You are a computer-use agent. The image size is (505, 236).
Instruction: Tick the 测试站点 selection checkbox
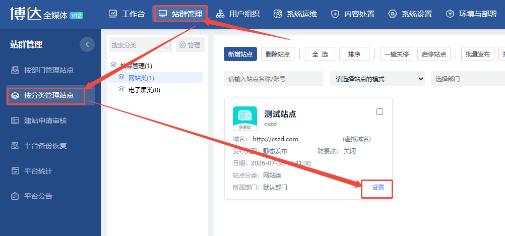[380, 112]
